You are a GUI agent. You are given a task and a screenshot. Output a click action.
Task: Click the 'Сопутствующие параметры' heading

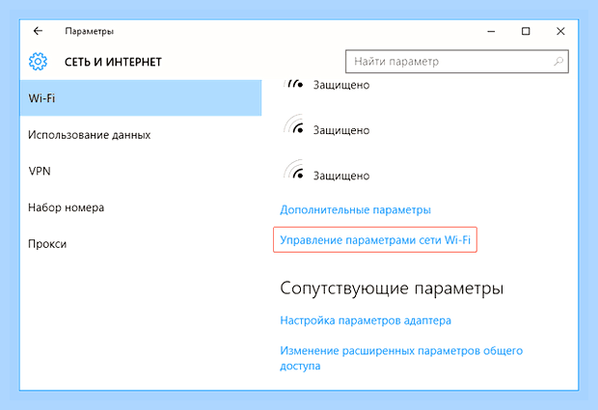click(392, 288)
